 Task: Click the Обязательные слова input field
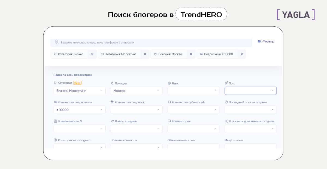coord(193,146)
